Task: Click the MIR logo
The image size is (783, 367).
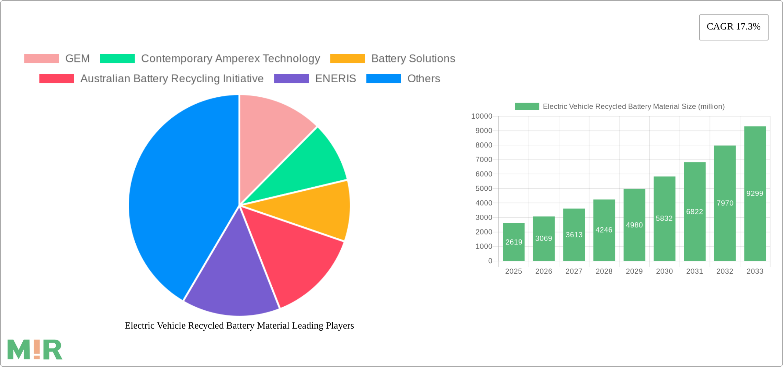Action: click(x=35, y=350)
